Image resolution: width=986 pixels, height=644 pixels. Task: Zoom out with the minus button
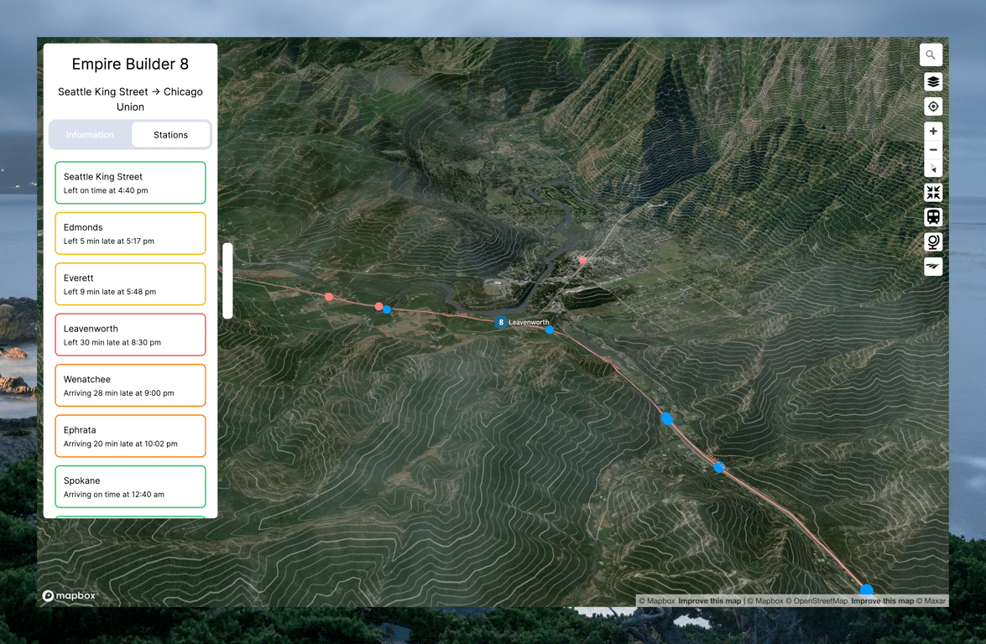[933, 150]
